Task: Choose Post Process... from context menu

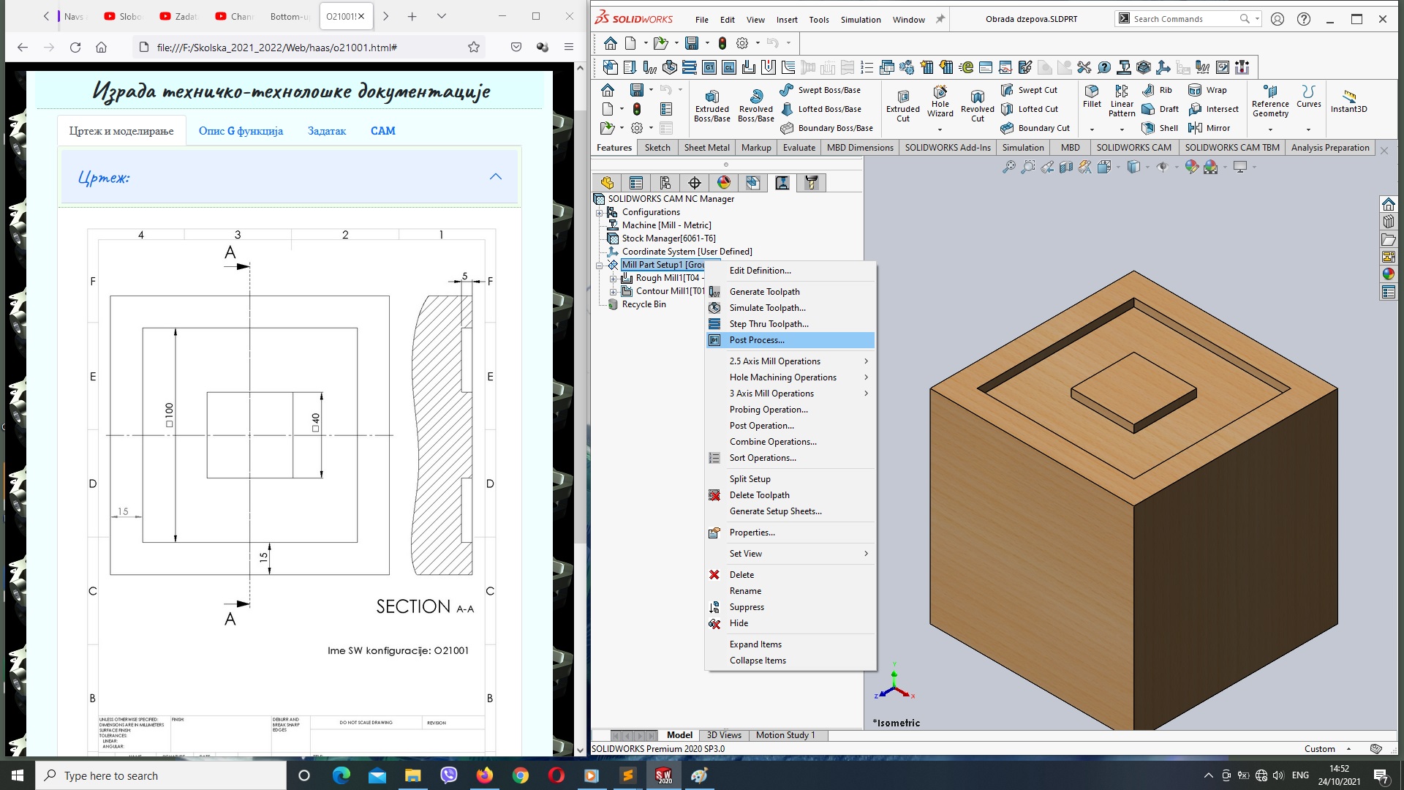Action: [790, 340]
